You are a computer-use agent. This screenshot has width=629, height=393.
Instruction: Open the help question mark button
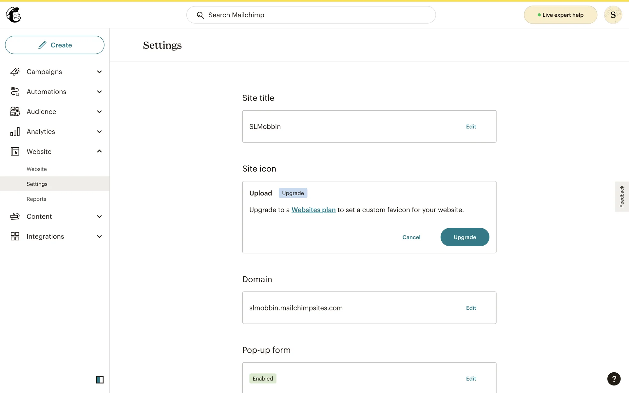[614, 379]
